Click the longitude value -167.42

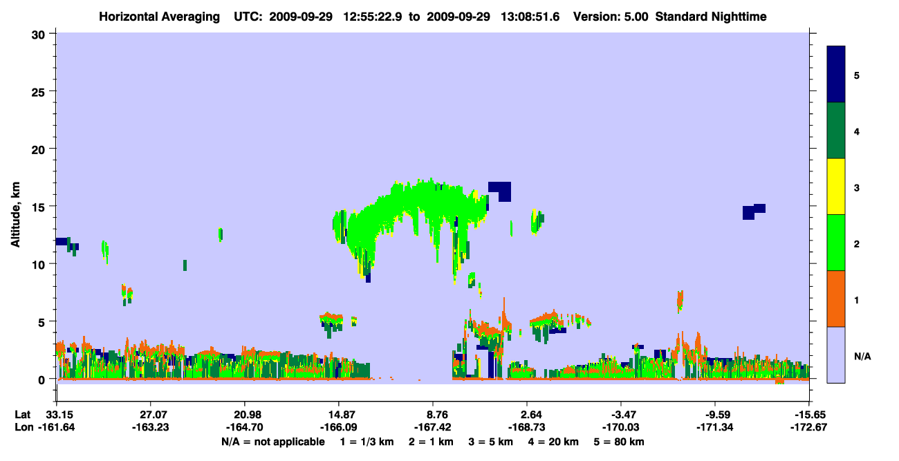click(432, 428)
